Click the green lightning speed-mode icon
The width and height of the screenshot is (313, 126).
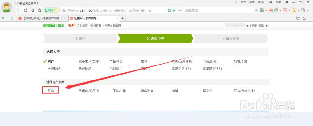(174, 10)
